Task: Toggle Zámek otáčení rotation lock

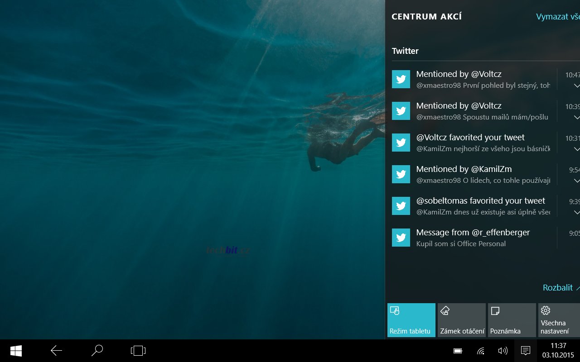Action: (x=462, y=320)
